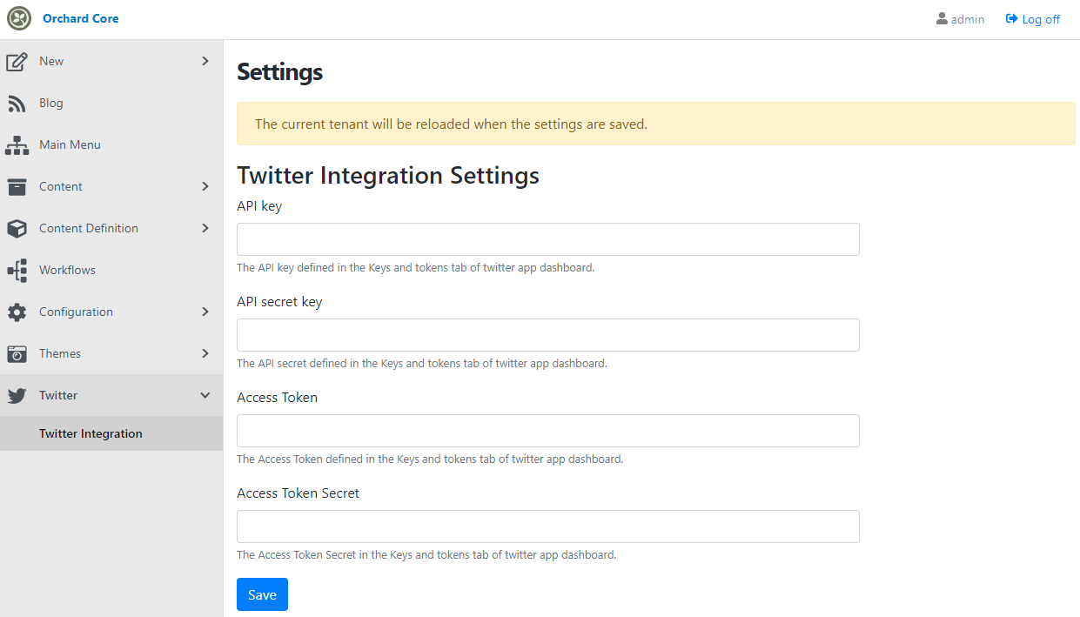The image size is (1080, 617).
Task: Click the tenant reload warning message
Action: pos(656,124)
